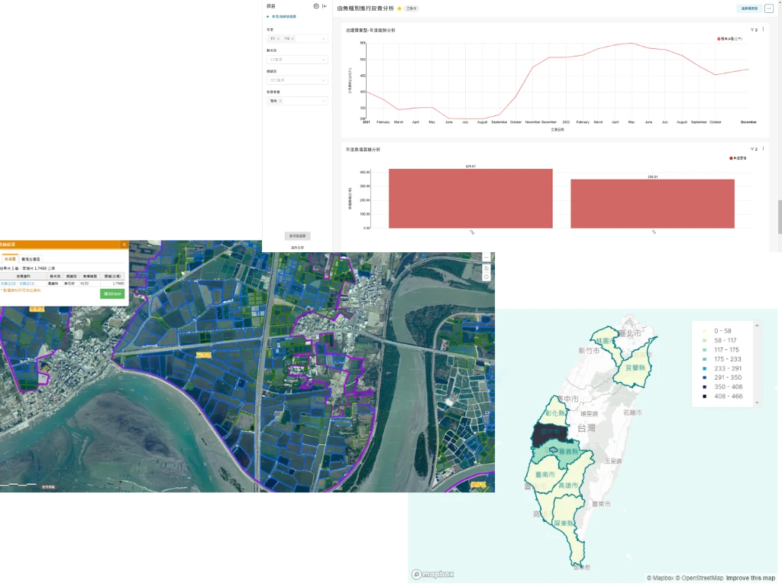782x587 pixels.
Task: Click the Mapbox logo on map
Action: coord(433,575)
